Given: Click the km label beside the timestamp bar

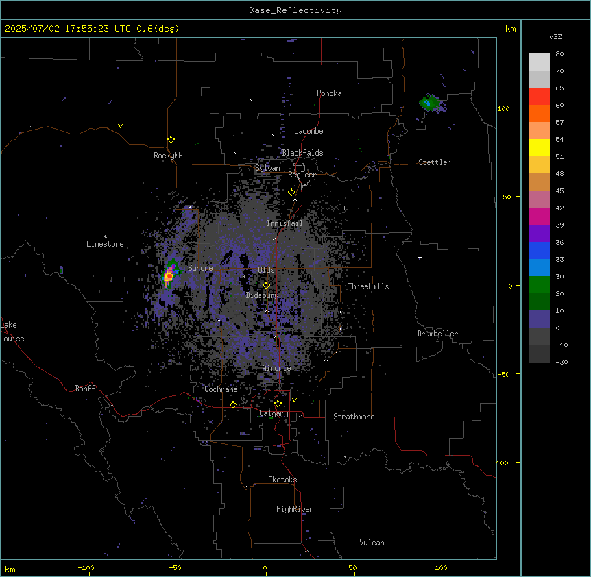Looking at the screenshot, I should pos(511,29).
